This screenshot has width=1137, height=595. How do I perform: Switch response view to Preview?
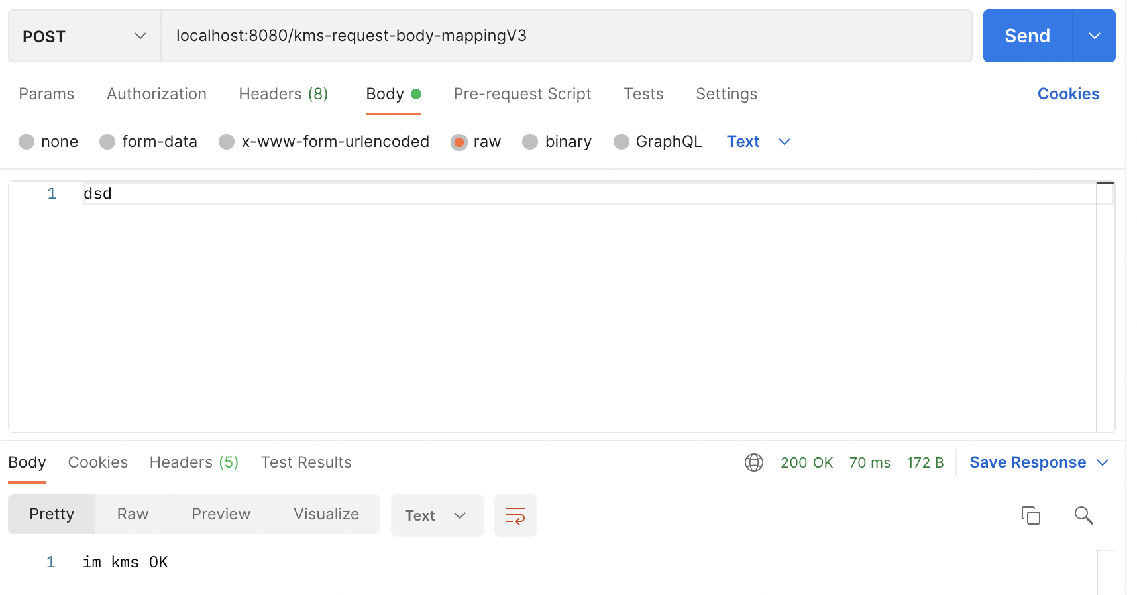221,514
